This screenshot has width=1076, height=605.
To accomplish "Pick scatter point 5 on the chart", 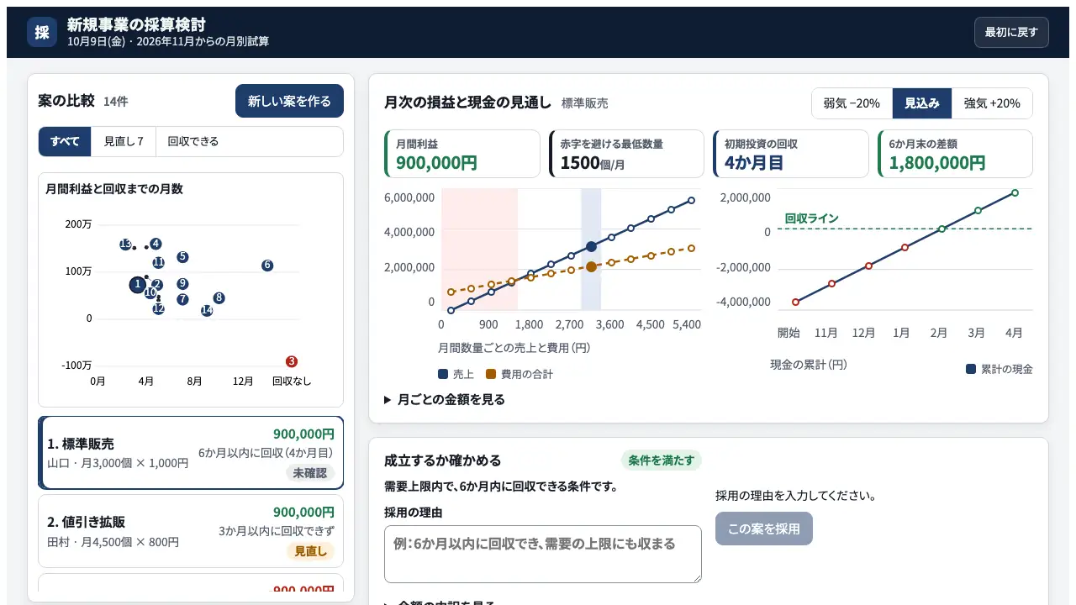I will click(182, 257).
